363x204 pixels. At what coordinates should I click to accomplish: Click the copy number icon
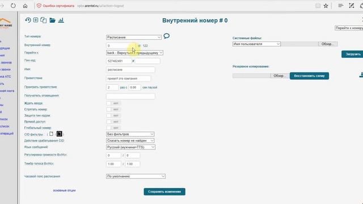[43, 20]
